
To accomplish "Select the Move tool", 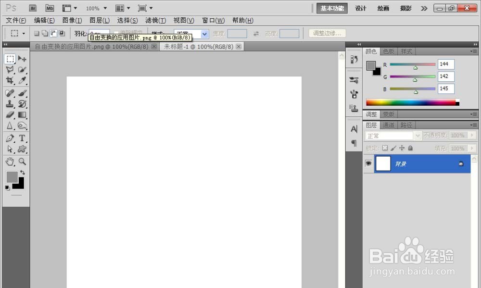I will [22, 59].
